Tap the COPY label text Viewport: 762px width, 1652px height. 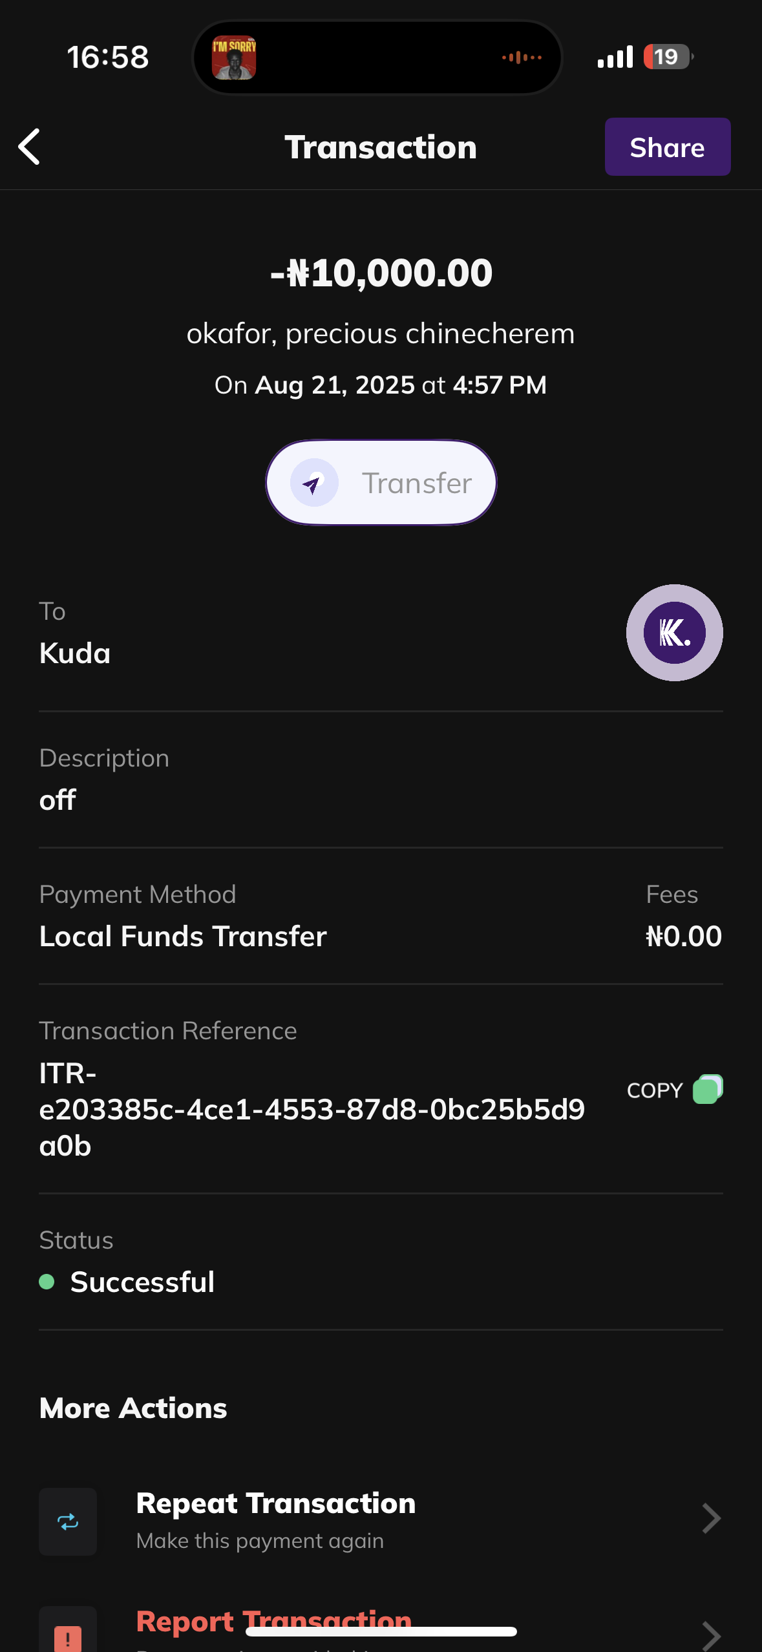(x=655, y=1090)
